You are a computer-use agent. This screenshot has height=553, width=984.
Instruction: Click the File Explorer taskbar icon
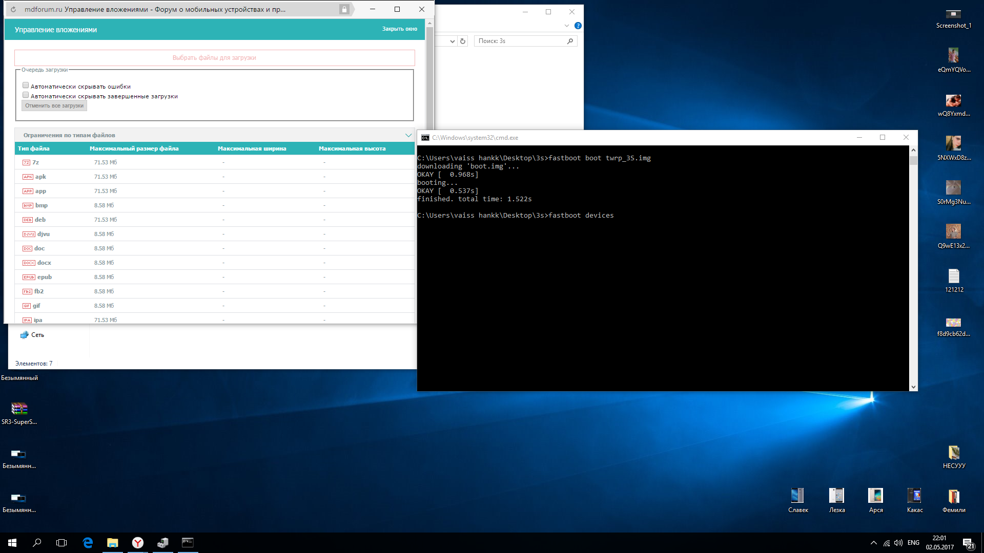[112, 543]
